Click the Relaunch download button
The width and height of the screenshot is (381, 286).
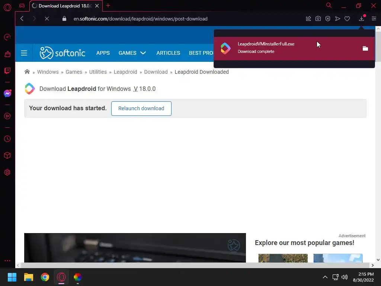[141, 108]
